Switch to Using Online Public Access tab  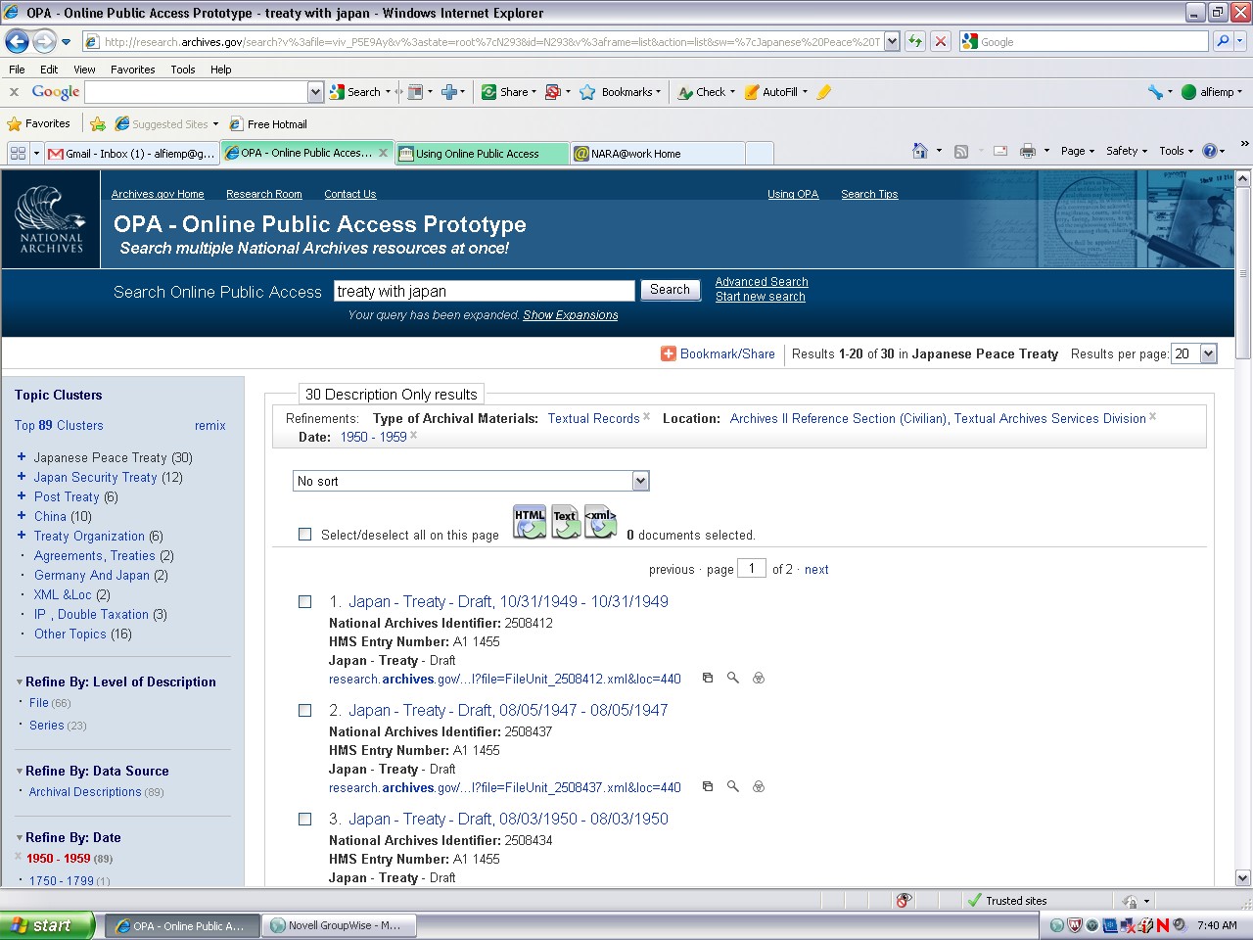tap(482, 153)
